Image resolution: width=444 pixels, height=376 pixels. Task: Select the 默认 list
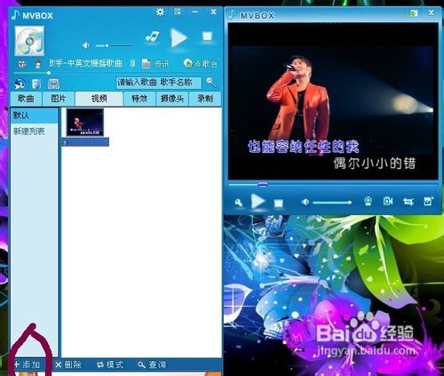pyautogui.click(x=34, y=116)
